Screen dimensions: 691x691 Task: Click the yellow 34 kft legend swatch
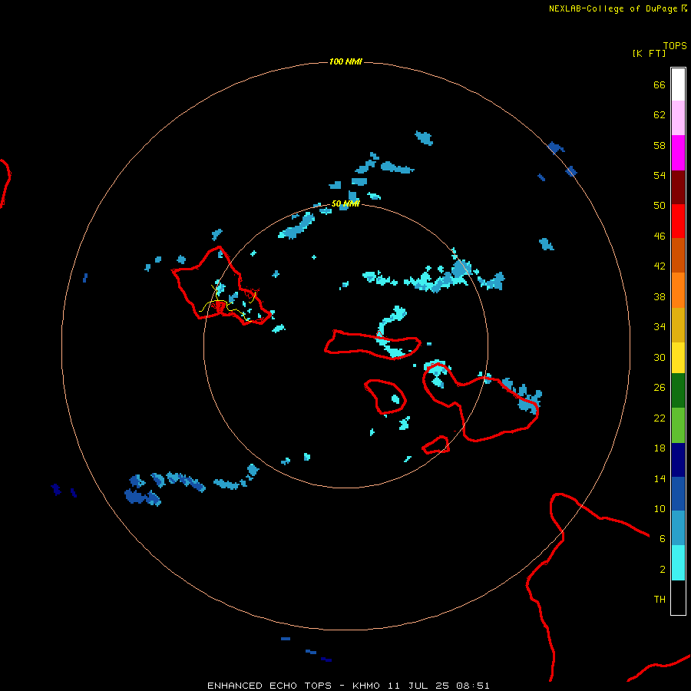[x=678, y=358]
